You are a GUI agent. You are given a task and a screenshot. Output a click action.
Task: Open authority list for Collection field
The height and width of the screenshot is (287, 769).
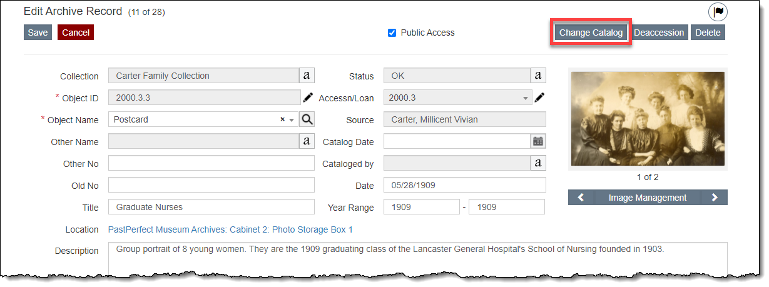click(307, 76)
